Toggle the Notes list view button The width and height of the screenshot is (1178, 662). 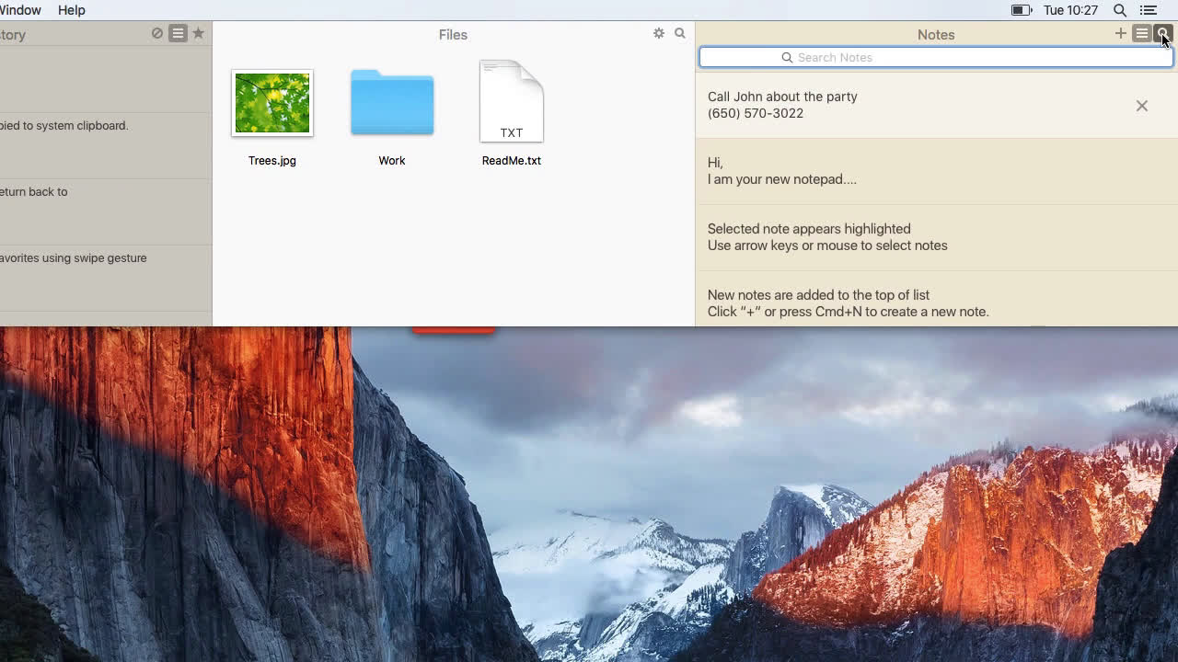[x=1141, y=34]
